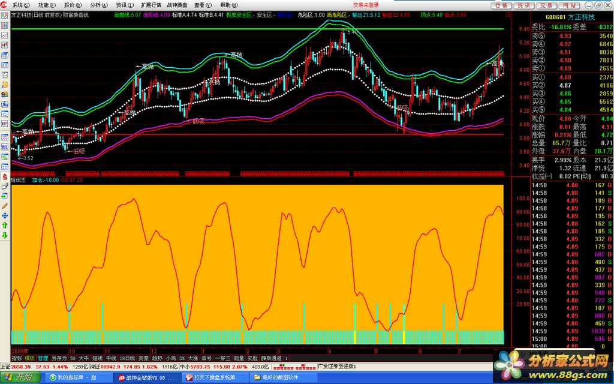Click the 资讯 button at top right
The image size is (614, 384).
coord(524,5)
